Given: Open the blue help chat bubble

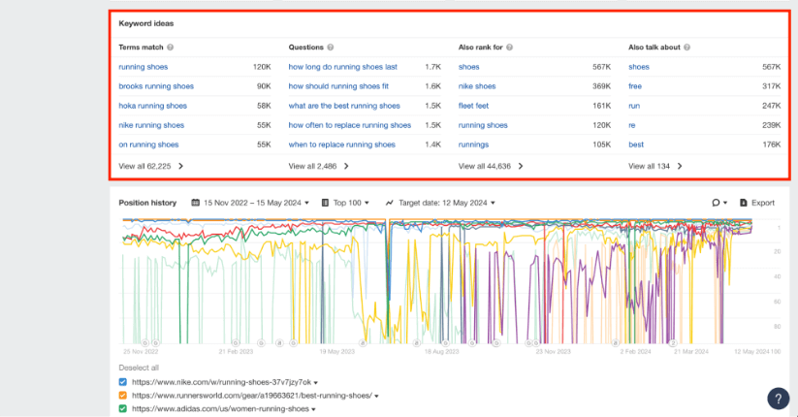Looking at the screenshot, I should [x=778, y=398].
